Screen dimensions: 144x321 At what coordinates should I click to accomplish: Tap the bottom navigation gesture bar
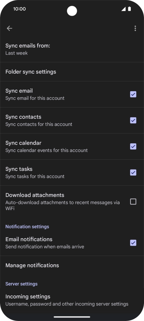click(72, 317)
